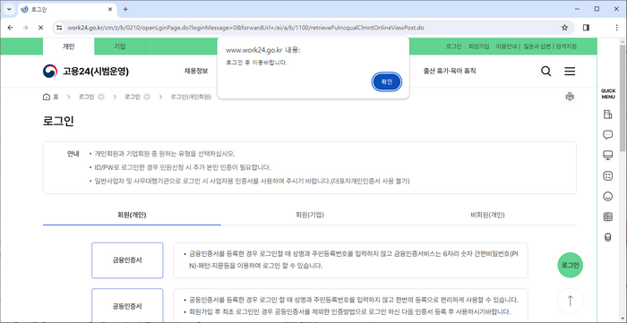This screenshot has height=323, width=627.
Task: Open the 질문과 답변 link
Action: pos(537,47)
